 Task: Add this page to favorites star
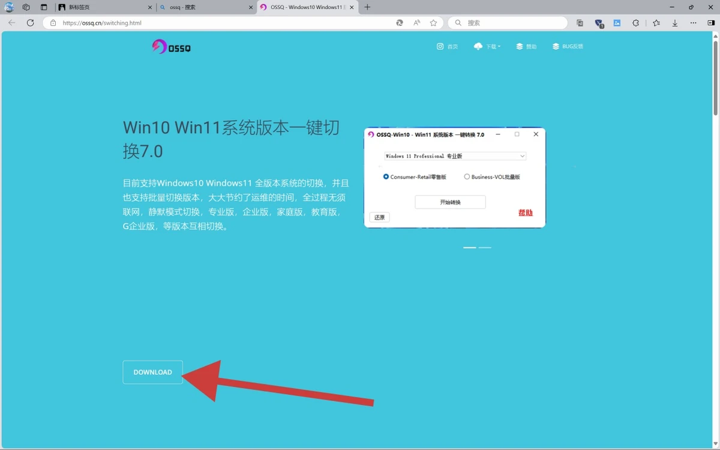pos(433,23)
